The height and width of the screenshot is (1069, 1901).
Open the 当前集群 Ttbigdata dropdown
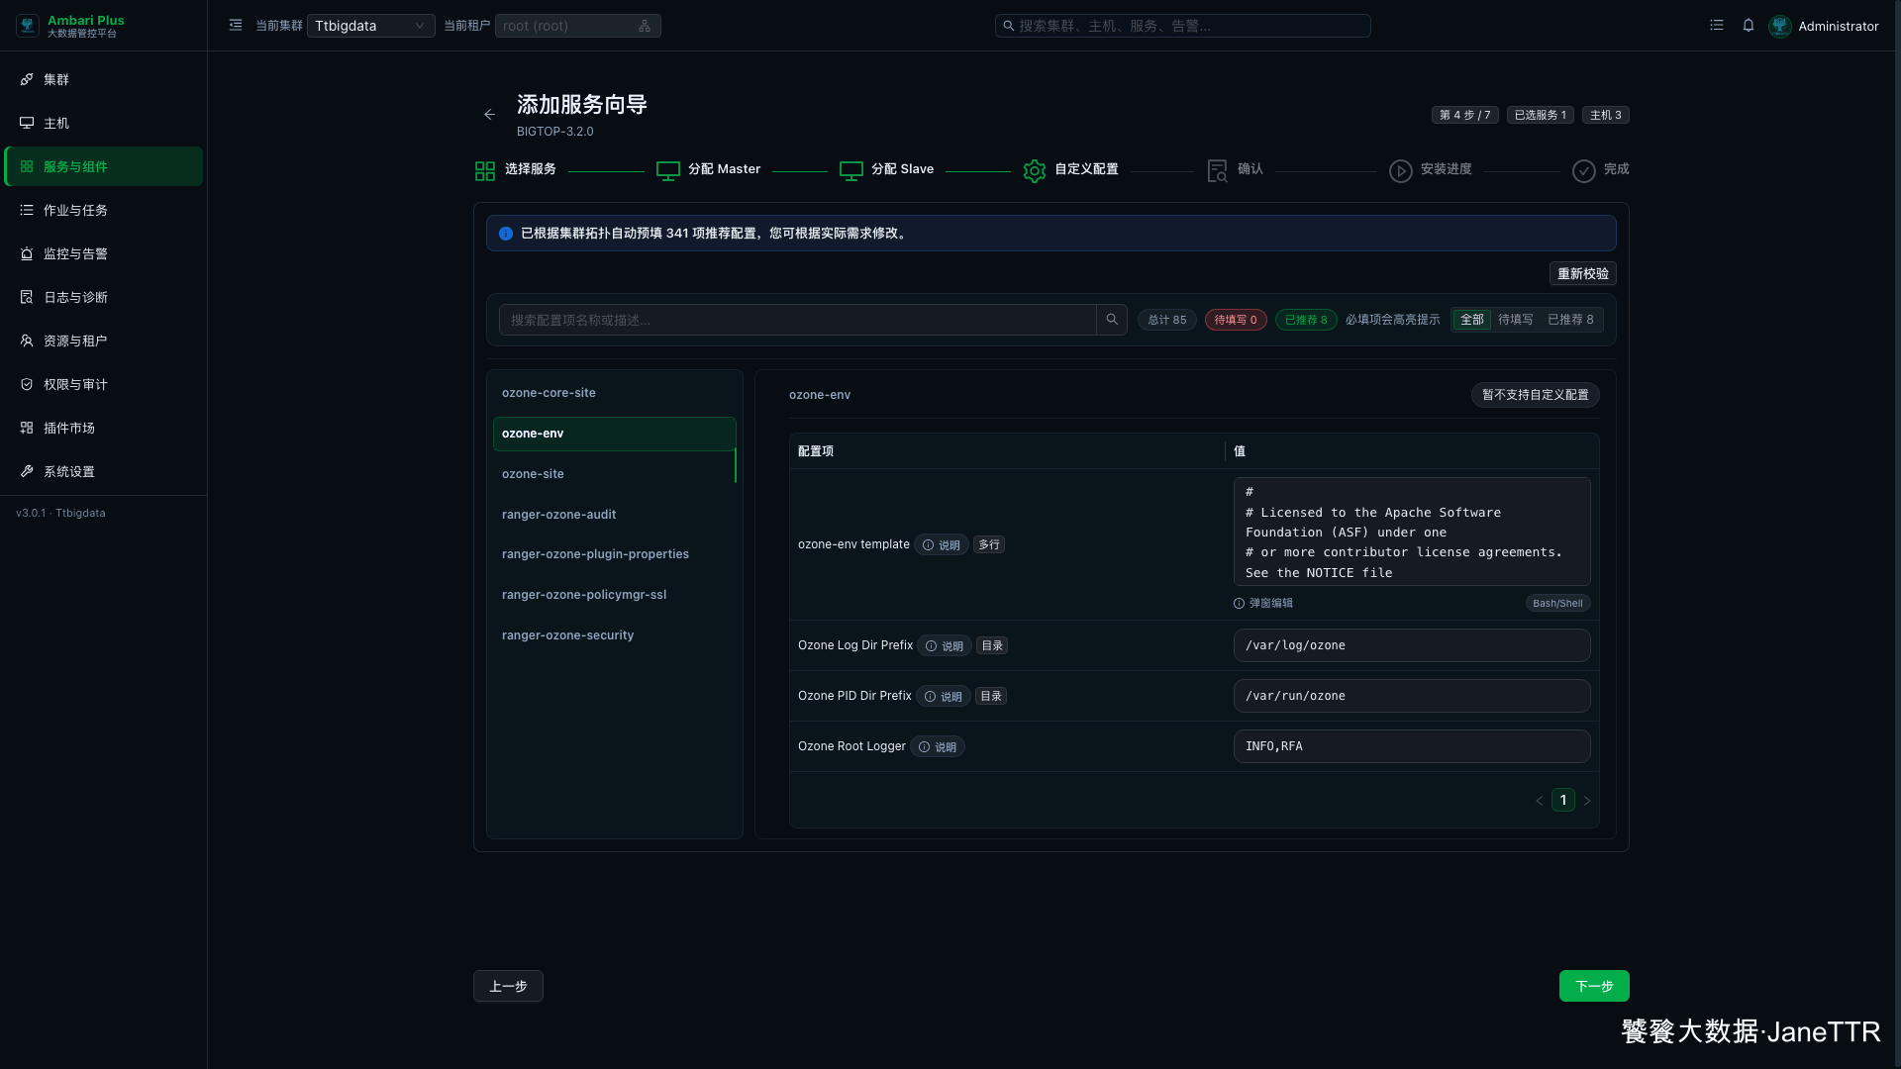tap(370, 26)
